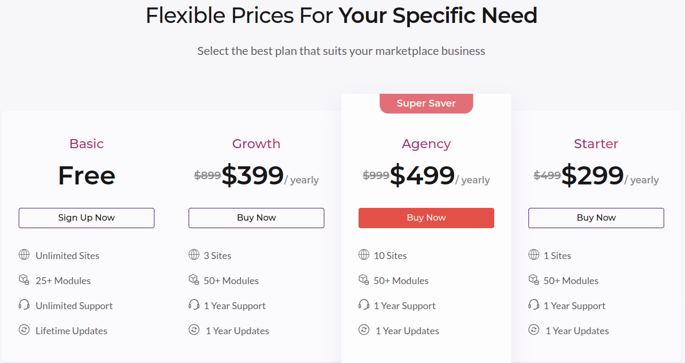The image size is (685, 363).
Task: Click the Growth plan heading
Action: point(256,144)
